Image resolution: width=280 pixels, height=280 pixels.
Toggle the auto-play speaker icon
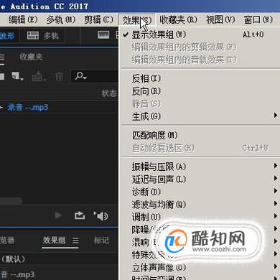point(101,216)
